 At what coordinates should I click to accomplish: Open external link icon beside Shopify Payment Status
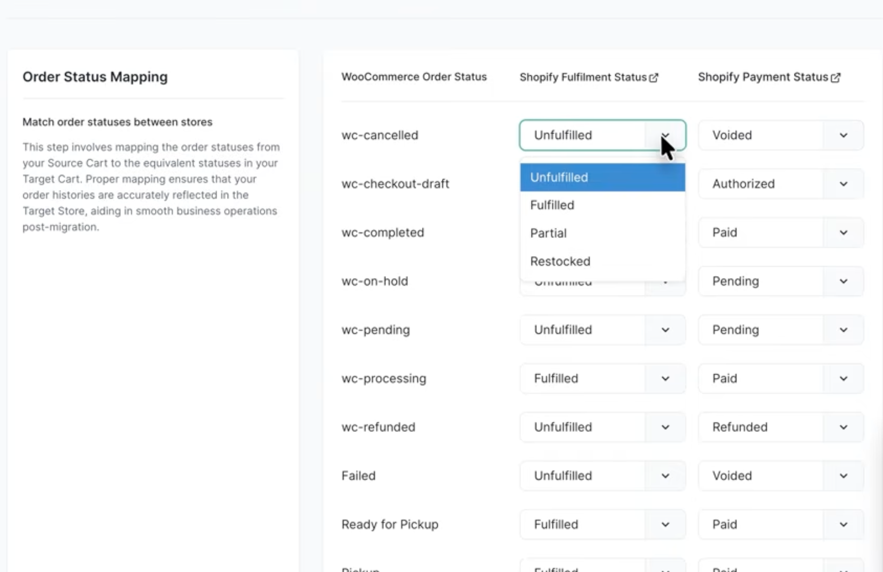click(836, 78)
